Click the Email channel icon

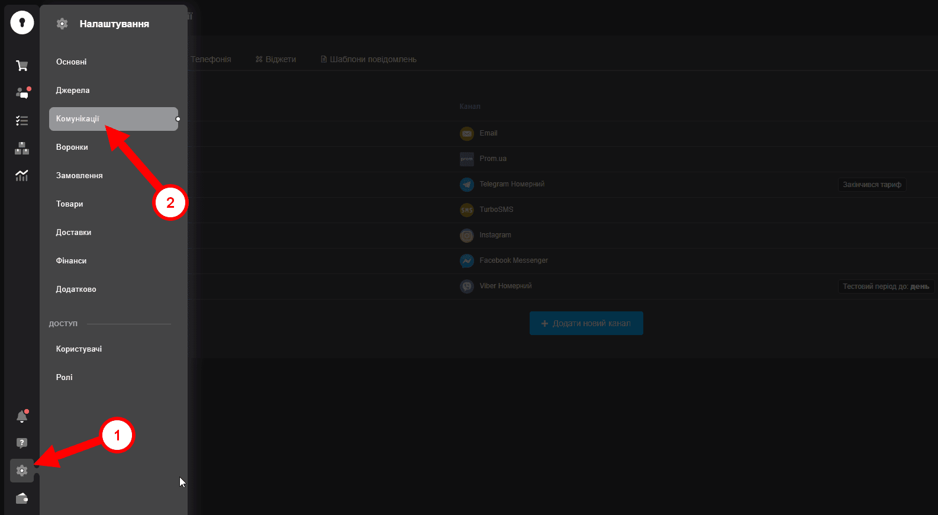click(467, 134)
